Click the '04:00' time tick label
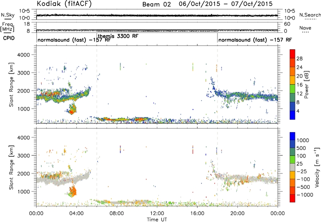The image size is (321, 222). (76, 214)
